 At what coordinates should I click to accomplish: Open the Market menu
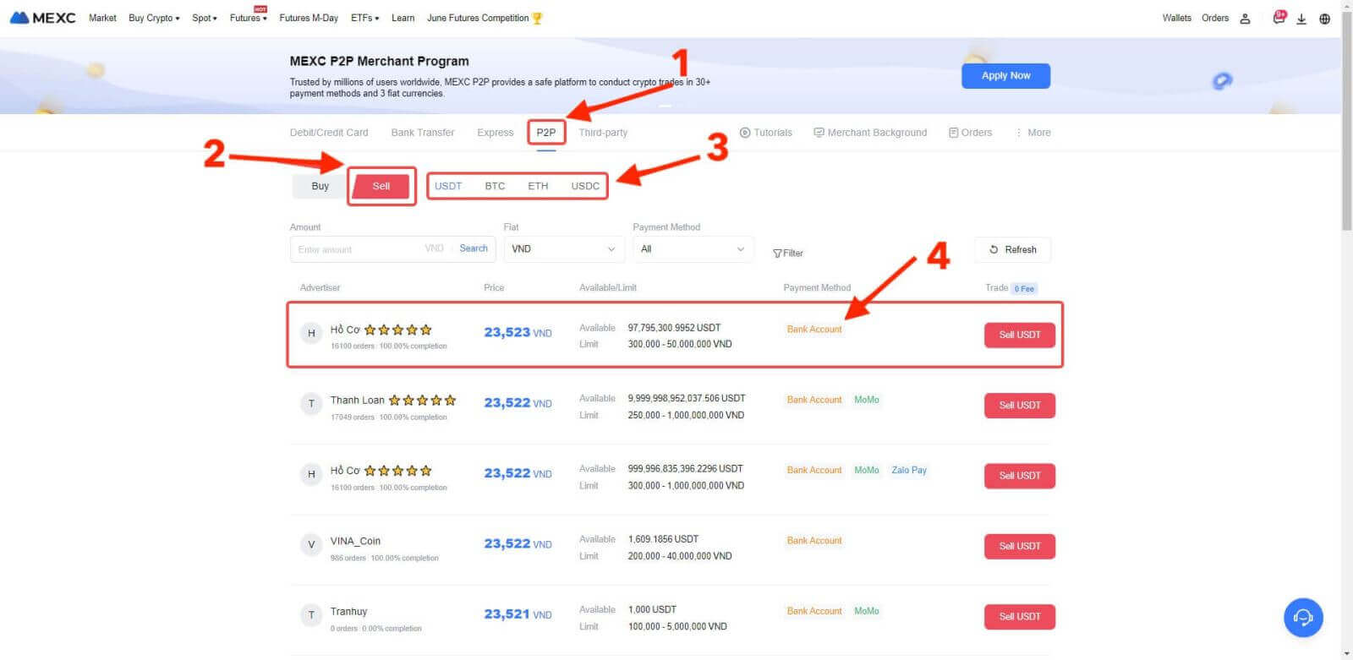point(102,18)
